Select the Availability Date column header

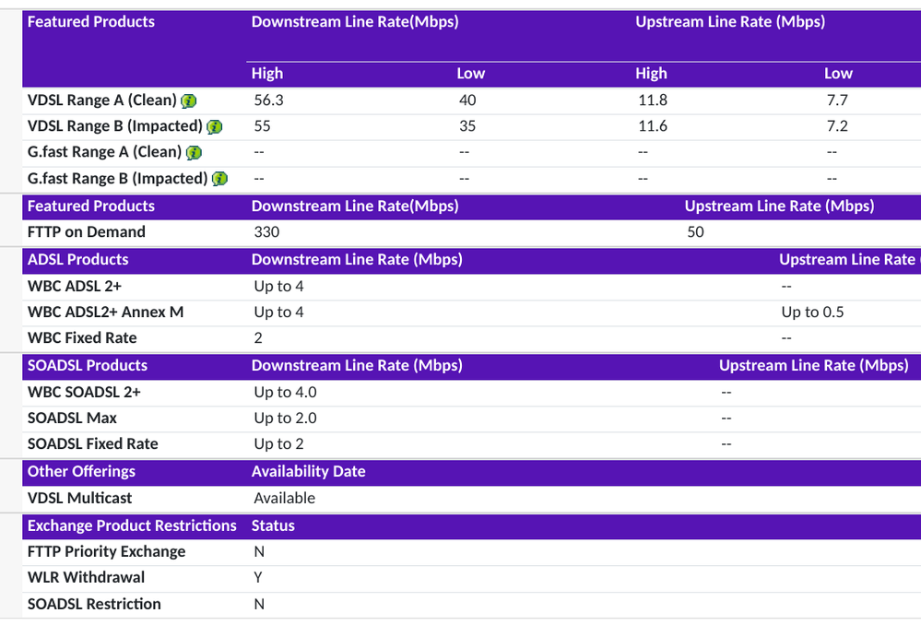click(308, 471)
